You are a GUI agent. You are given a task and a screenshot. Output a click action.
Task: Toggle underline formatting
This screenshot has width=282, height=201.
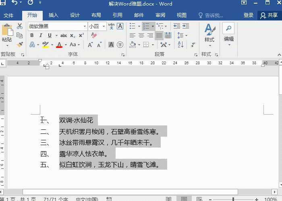click(x=50, y=35)
